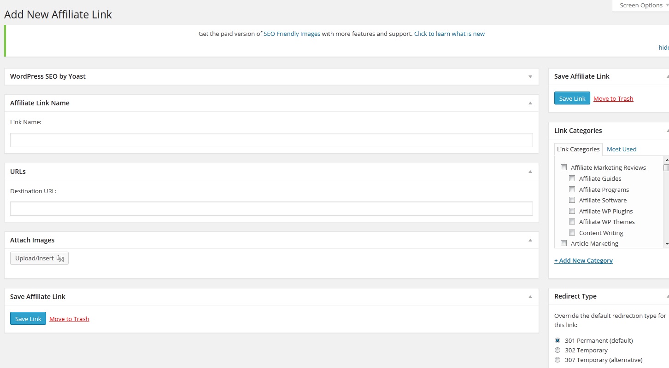The width and height of the screenshot is (669, 368).
Task: Click the 'Destination URL:' label
Action: click(33, 191)
